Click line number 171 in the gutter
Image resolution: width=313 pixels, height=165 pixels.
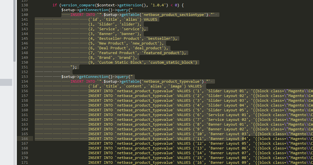click(x=25, y=162)
